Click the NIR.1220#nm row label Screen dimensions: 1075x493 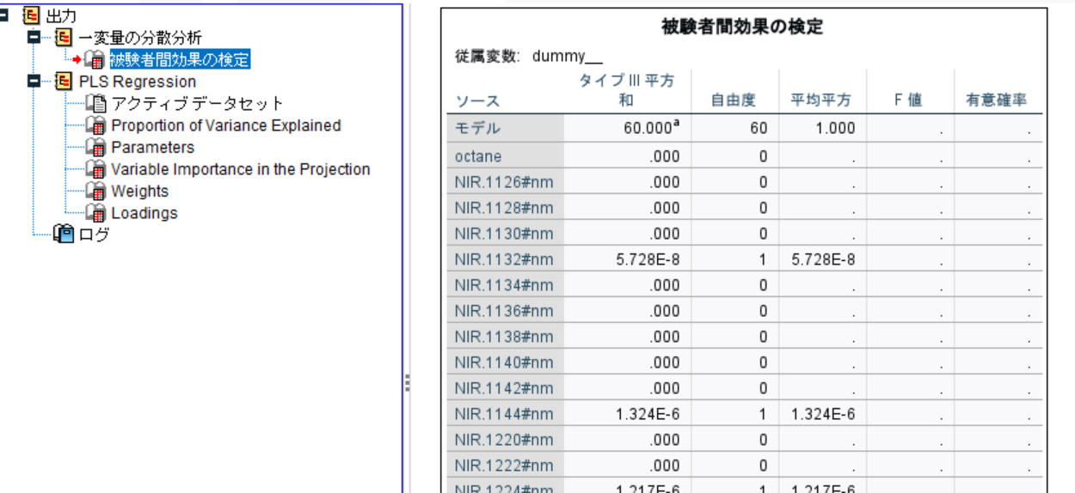point(506,440)
